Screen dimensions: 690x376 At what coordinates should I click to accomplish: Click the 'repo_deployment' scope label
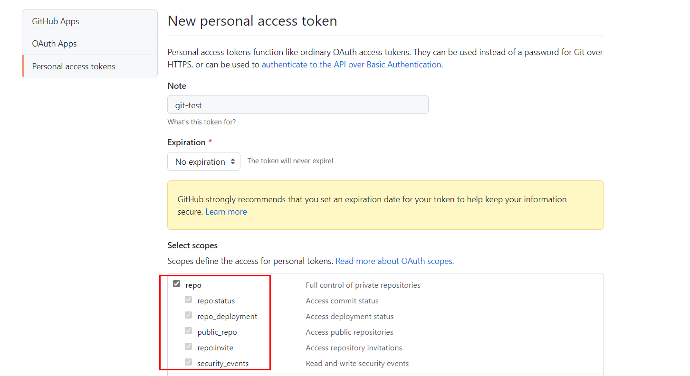point(227,317)
